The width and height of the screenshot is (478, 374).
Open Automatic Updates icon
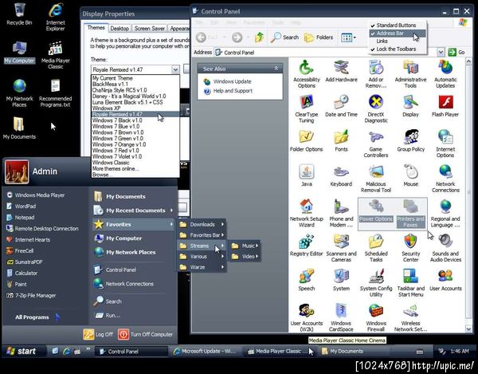coord(445,74)
